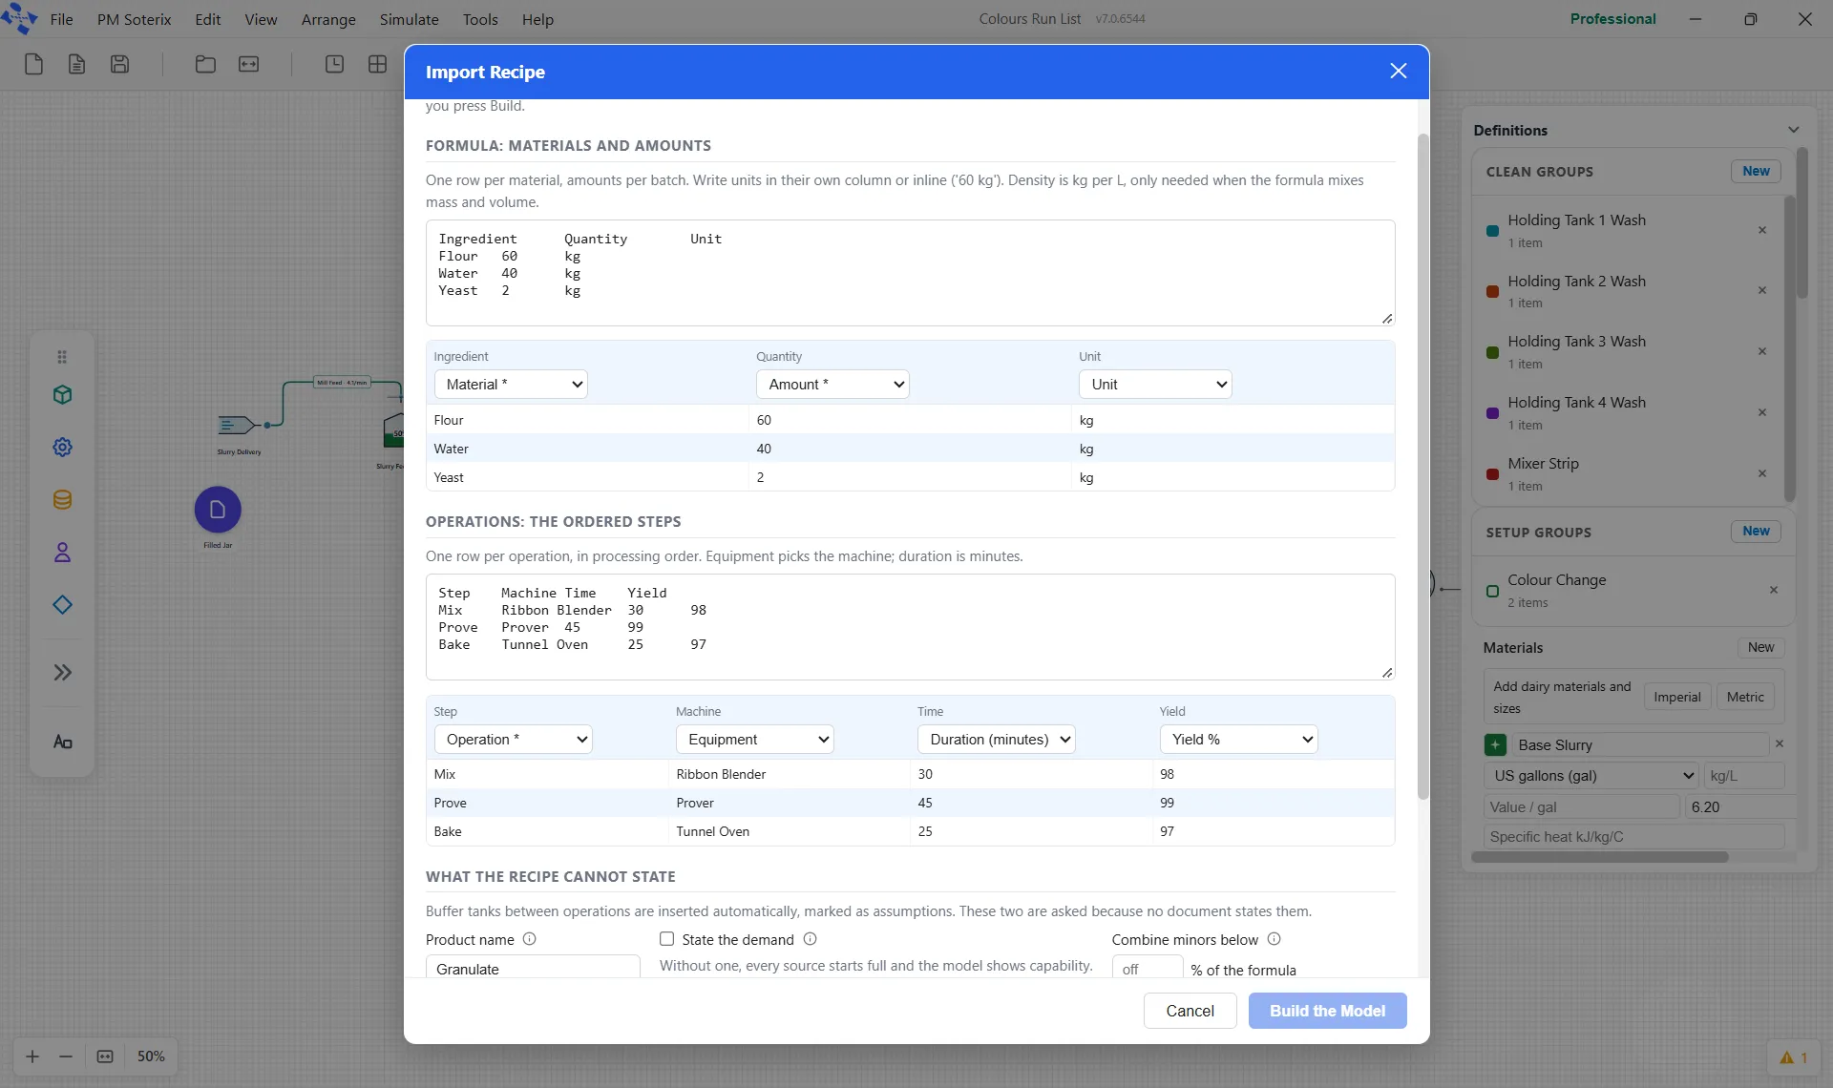This screenshot has width=1833, height=1088.
Task: Enable the State the demand checkbox
Action: (x=666, y=939)
